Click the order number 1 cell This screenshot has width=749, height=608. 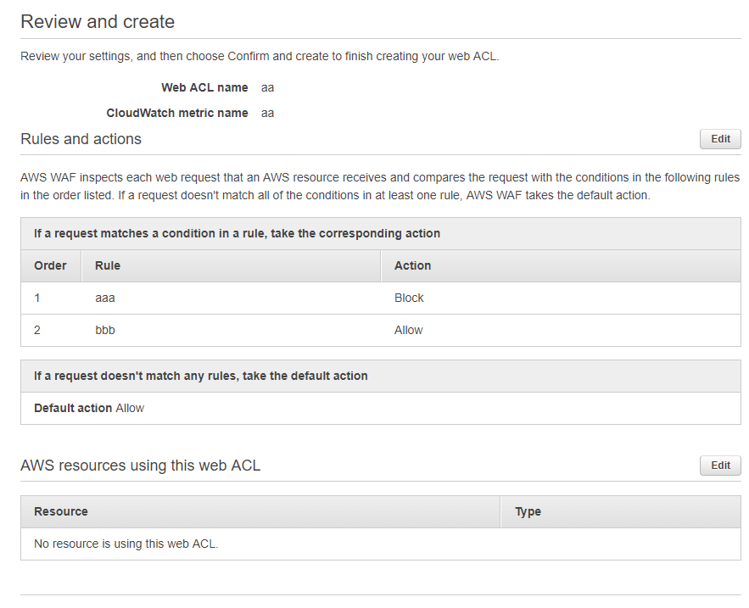pos(37,298)
